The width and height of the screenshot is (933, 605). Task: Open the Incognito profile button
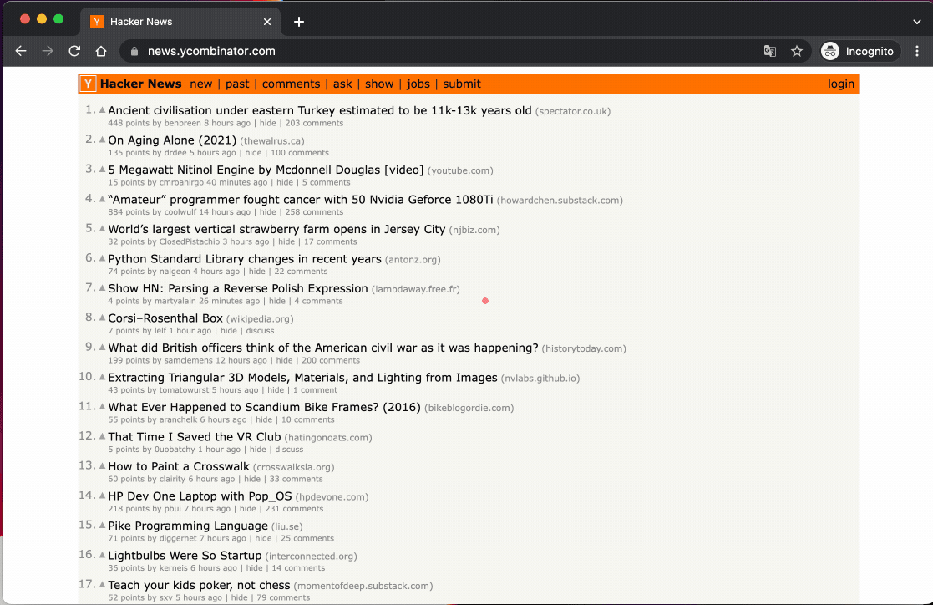coord(859,51)
